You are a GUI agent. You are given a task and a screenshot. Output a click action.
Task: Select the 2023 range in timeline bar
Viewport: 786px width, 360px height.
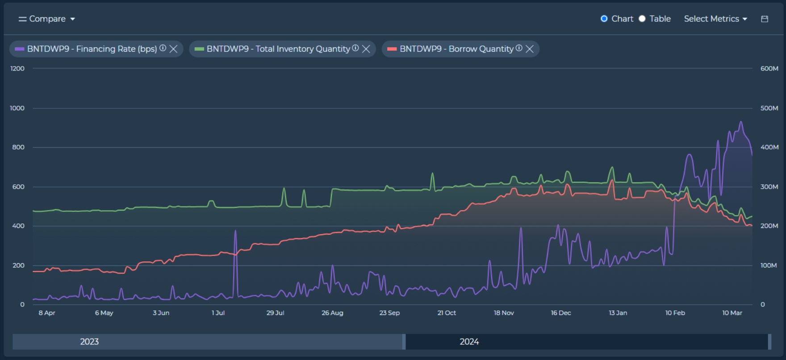coord(89,342)
